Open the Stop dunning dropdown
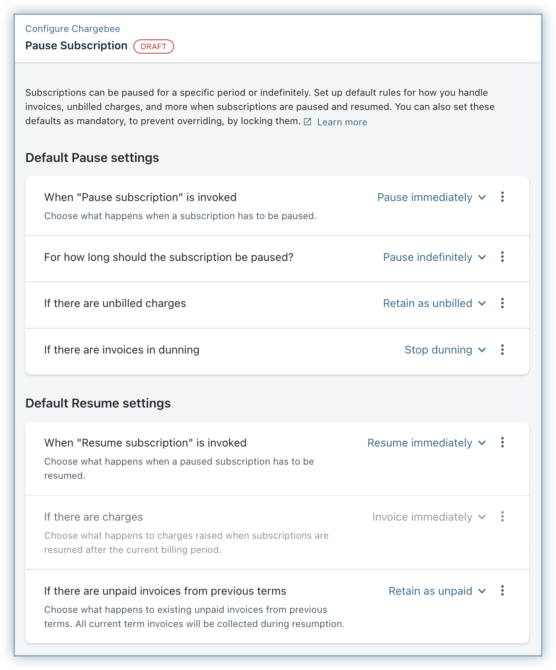 445,350
